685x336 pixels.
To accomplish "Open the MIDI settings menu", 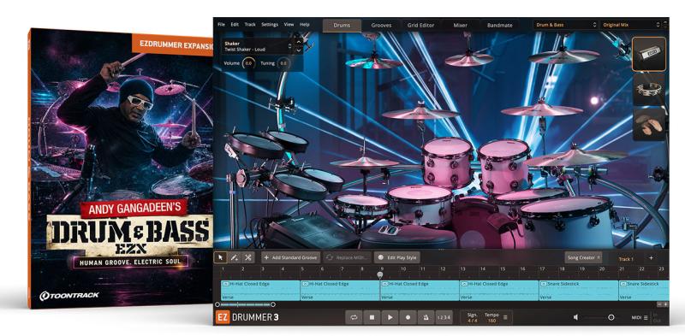I will click(640, 318).
